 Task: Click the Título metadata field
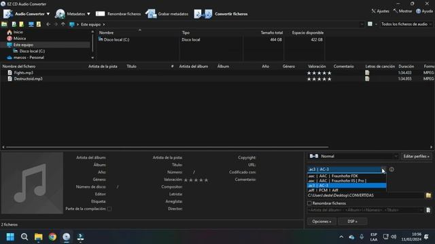point(204,165)
